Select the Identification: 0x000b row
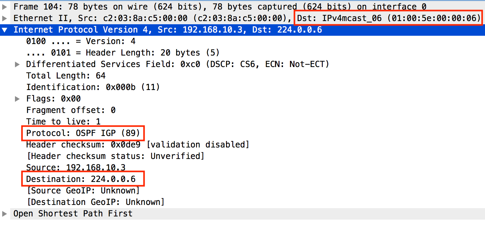This screenshot has width=485, height=226. click(x=93, y=87)
